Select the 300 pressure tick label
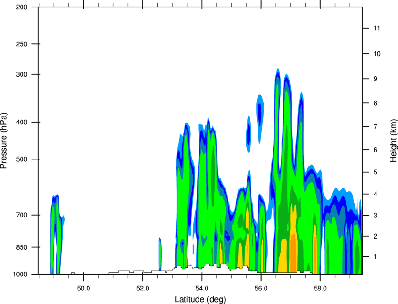 pos(22,74)
